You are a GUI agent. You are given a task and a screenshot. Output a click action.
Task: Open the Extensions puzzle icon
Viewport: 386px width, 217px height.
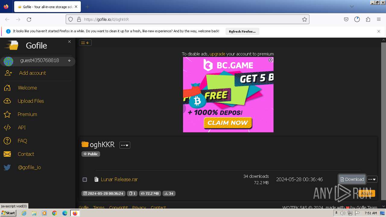click(x=368, y=19)
